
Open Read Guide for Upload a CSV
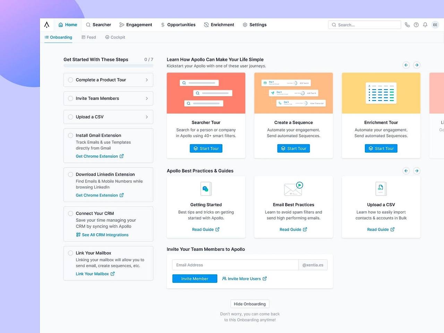[x=381, y=229]
